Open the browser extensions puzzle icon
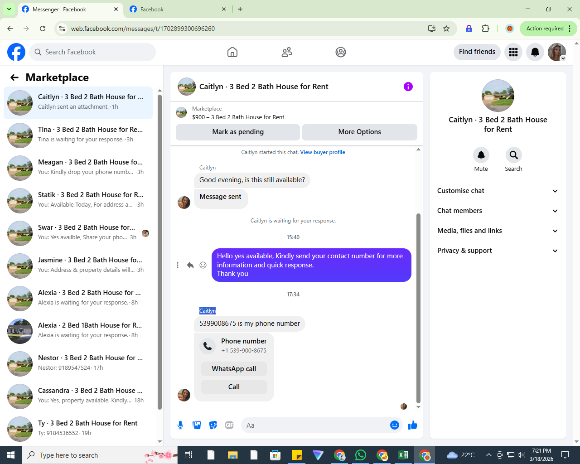 (x=486, y=29)
